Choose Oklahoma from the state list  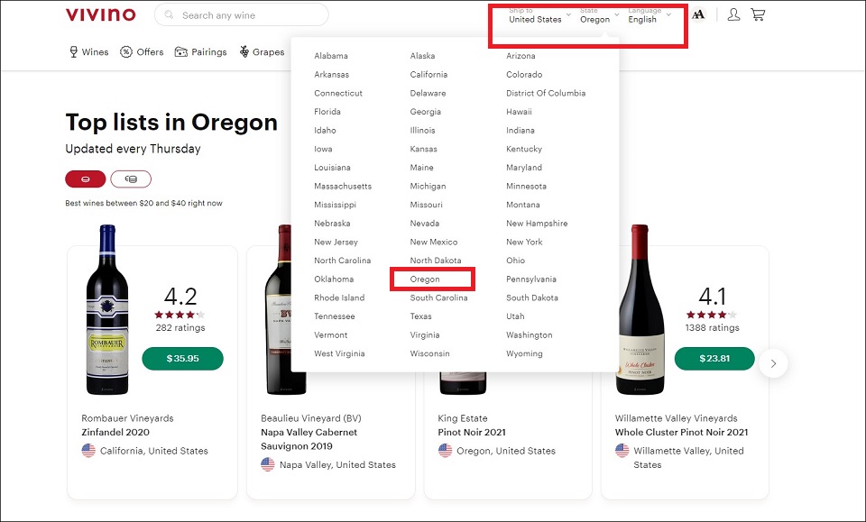coord(334,279)
